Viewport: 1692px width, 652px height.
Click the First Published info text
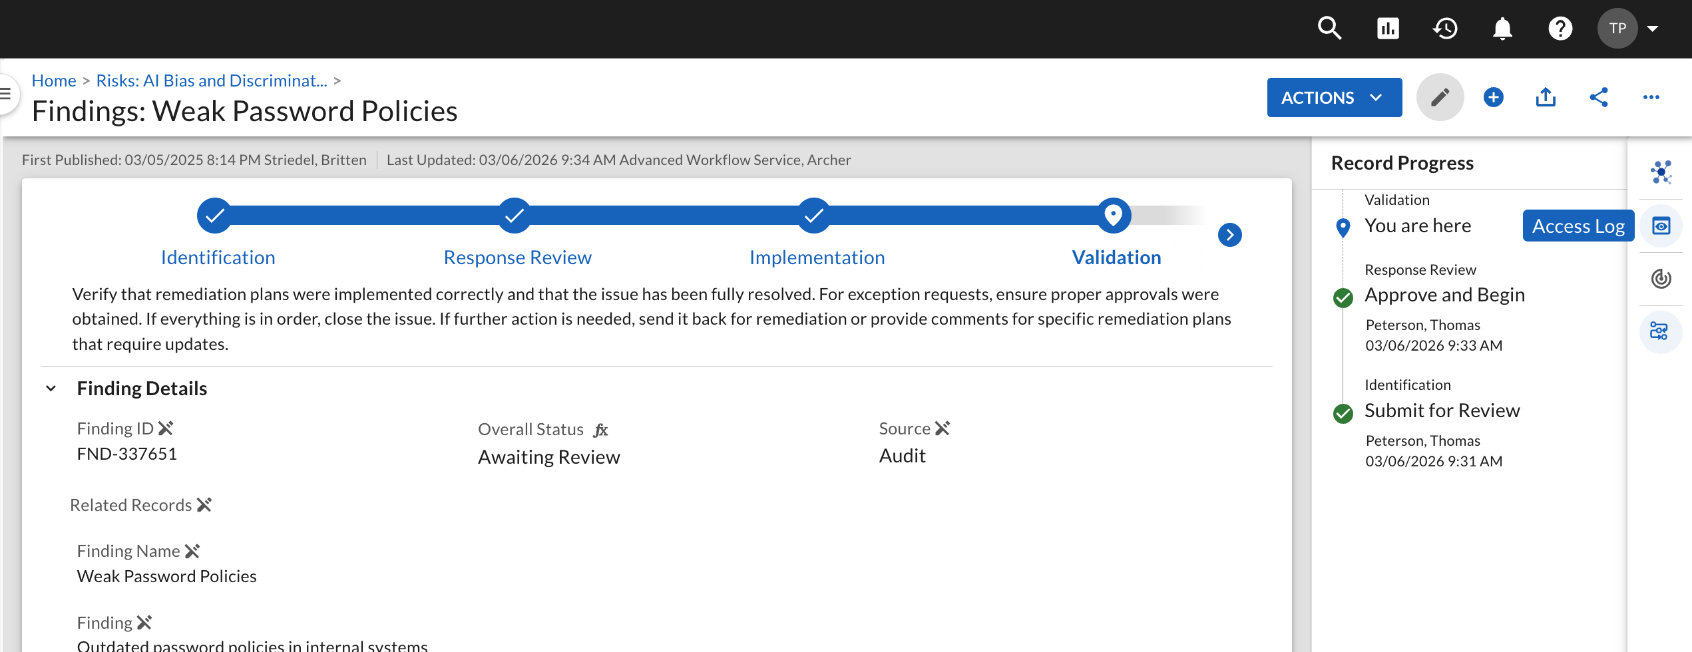point(194,160)
